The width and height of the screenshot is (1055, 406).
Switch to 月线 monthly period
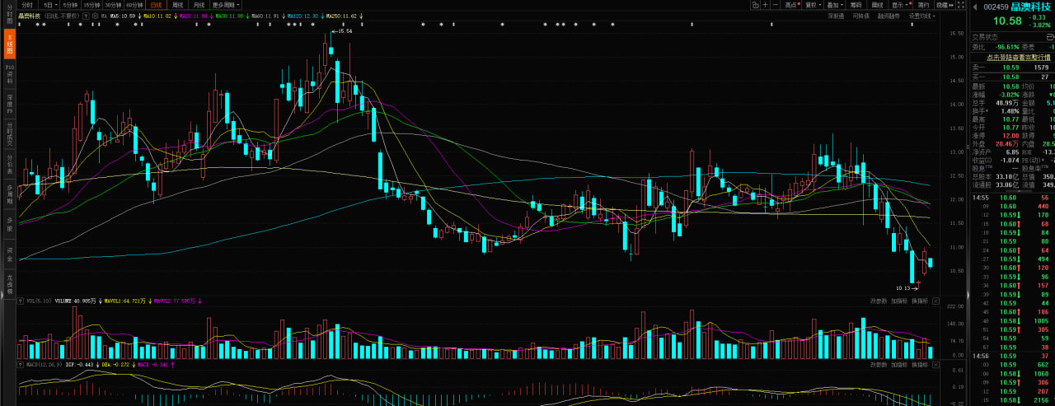coord(199,5)
